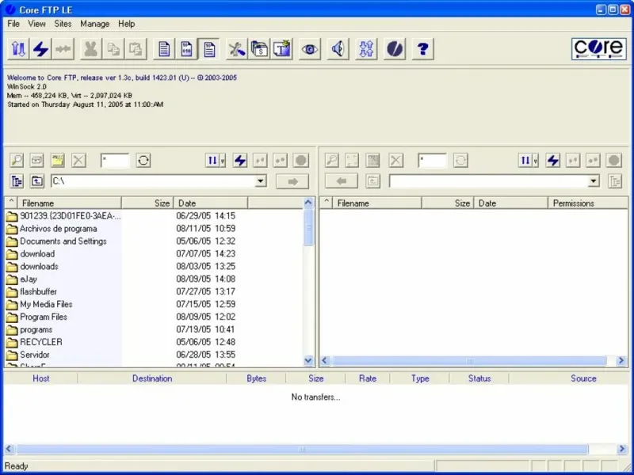Click the local pane transfer arrows button
This screenshot has height=475, width=634.
212,161
